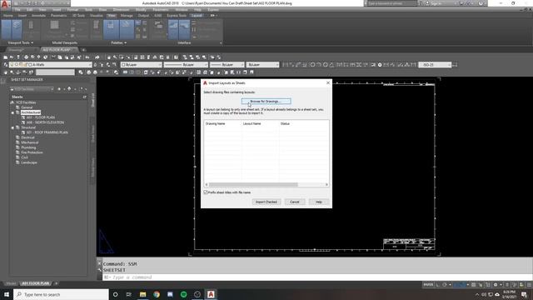Collapse the Structural subset node
This screenshot has height=300, width=533.
(12, 127)
